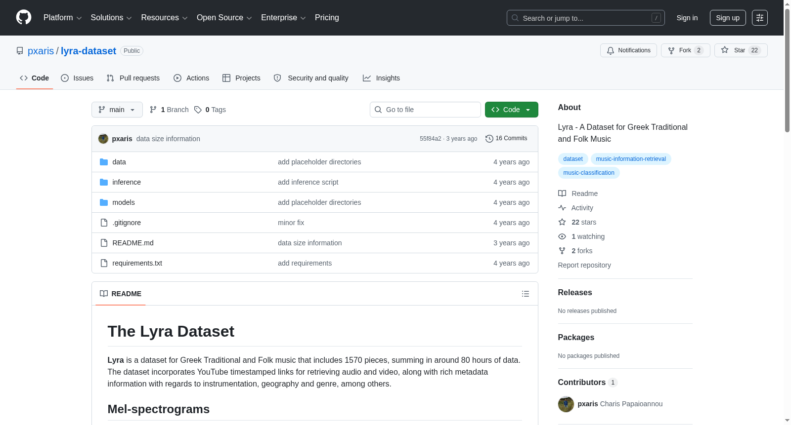Click the lyra-dataset repository name link
Screen dimensions: 791x425
click(88, 51)
